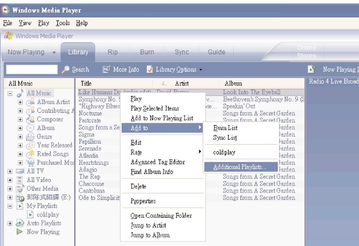Expand the Genre node
Viewport: 359px width, 246px height.
(x=20, y=137)
